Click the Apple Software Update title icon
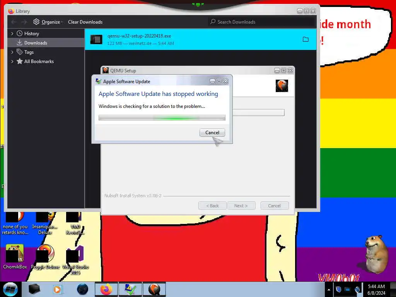The width and height of the screenshot is (396, 297). click(98, 81)
